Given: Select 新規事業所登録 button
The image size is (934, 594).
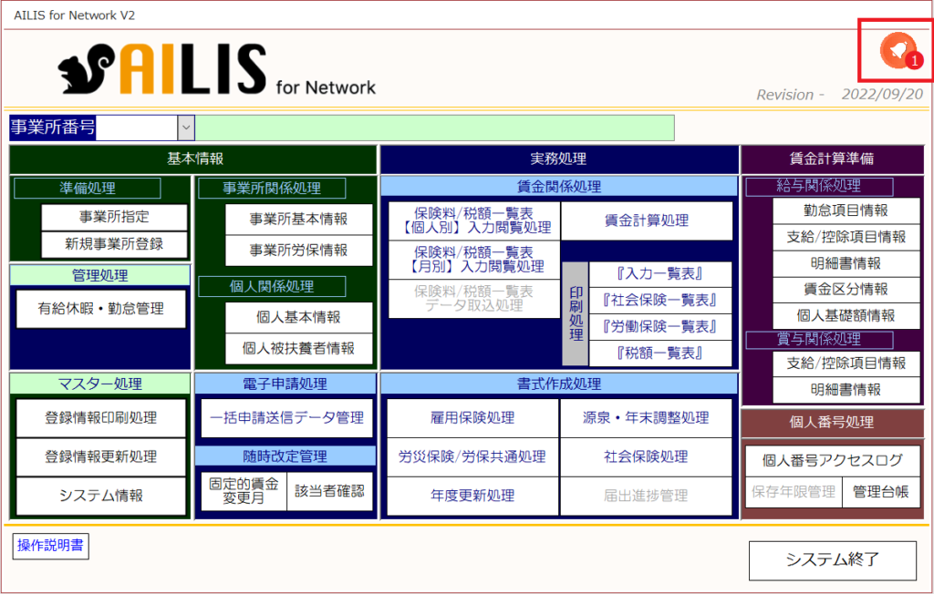Looking at the screenshot, I should tap(114, 245).
